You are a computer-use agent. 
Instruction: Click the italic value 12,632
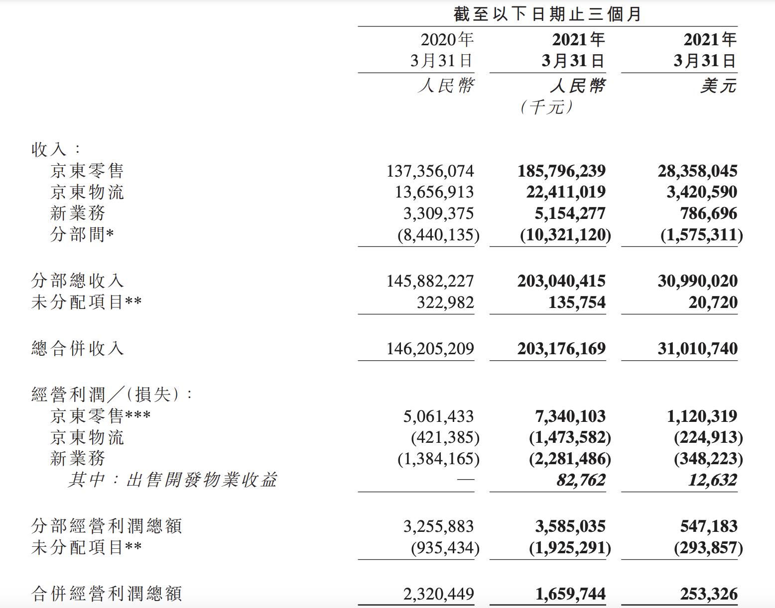tap(713, 480)
